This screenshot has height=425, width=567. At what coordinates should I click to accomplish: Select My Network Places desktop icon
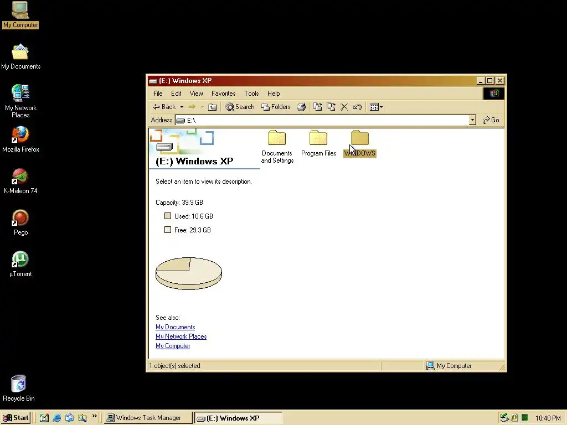point(20,101)
